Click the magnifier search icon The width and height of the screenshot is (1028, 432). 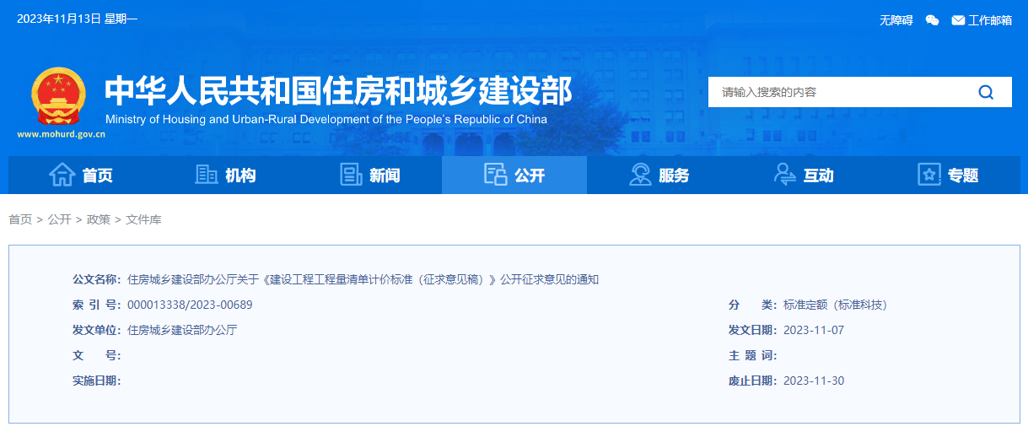[x=986, y=92]
